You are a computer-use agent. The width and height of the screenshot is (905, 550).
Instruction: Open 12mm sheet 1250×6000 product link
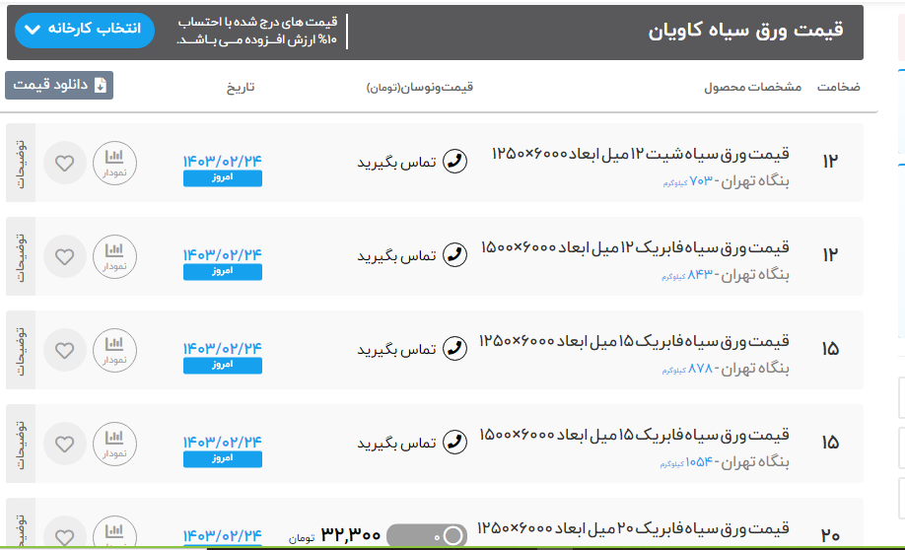[x=640, y=154]
